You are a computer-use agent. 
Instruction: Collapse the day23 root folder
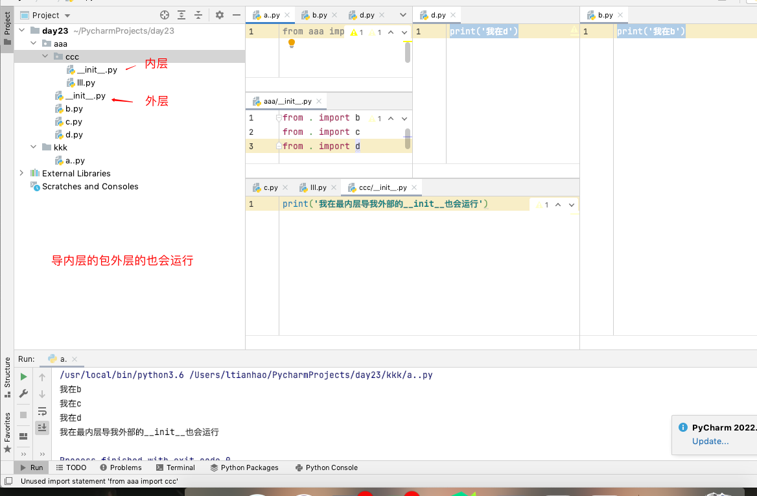pos(22,30)
